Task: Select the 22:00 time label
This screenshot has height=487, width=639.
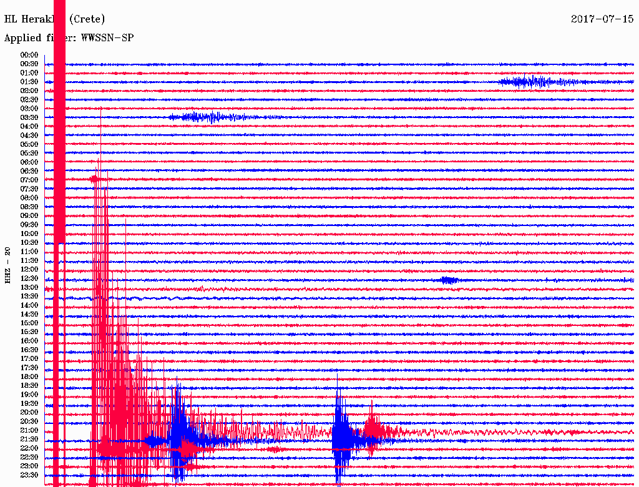Action: click(29, 448)
